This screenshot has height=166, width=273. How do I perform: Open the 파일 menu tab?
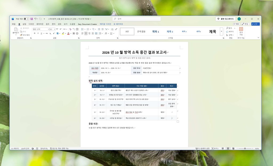[x=14, y=24]
